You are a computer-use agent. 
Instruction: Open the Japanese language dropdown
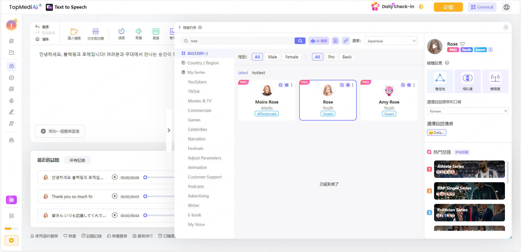pos(391,41)
